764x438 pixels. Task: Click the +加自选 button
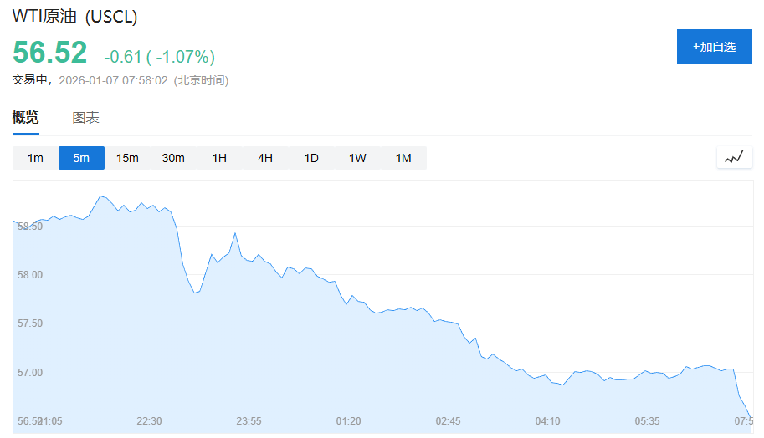(x=714, y=47)
